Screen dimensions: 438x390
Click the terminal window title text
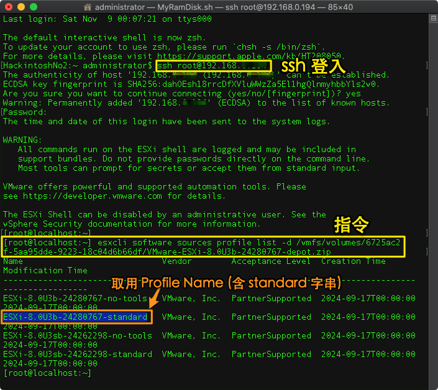(x=224, y=7)
